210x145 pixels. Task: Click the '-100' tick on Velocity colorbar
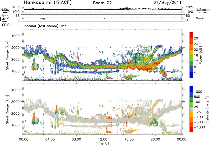[198, 117]
